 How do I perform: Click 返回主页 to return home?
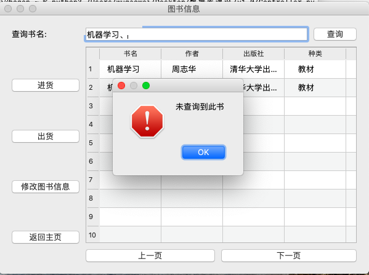click(x=46, y=237)
